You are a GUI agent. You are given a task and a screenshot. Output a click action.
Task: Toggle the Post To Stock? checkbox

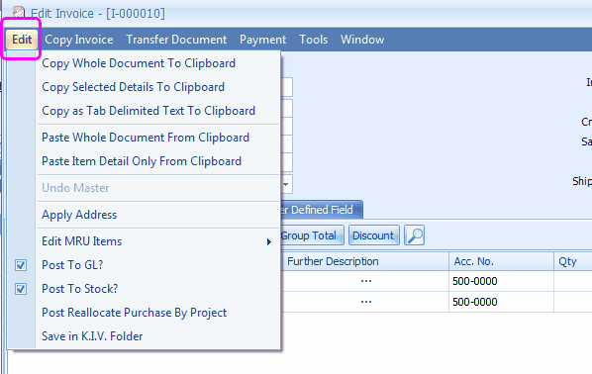tap(21, 289)
